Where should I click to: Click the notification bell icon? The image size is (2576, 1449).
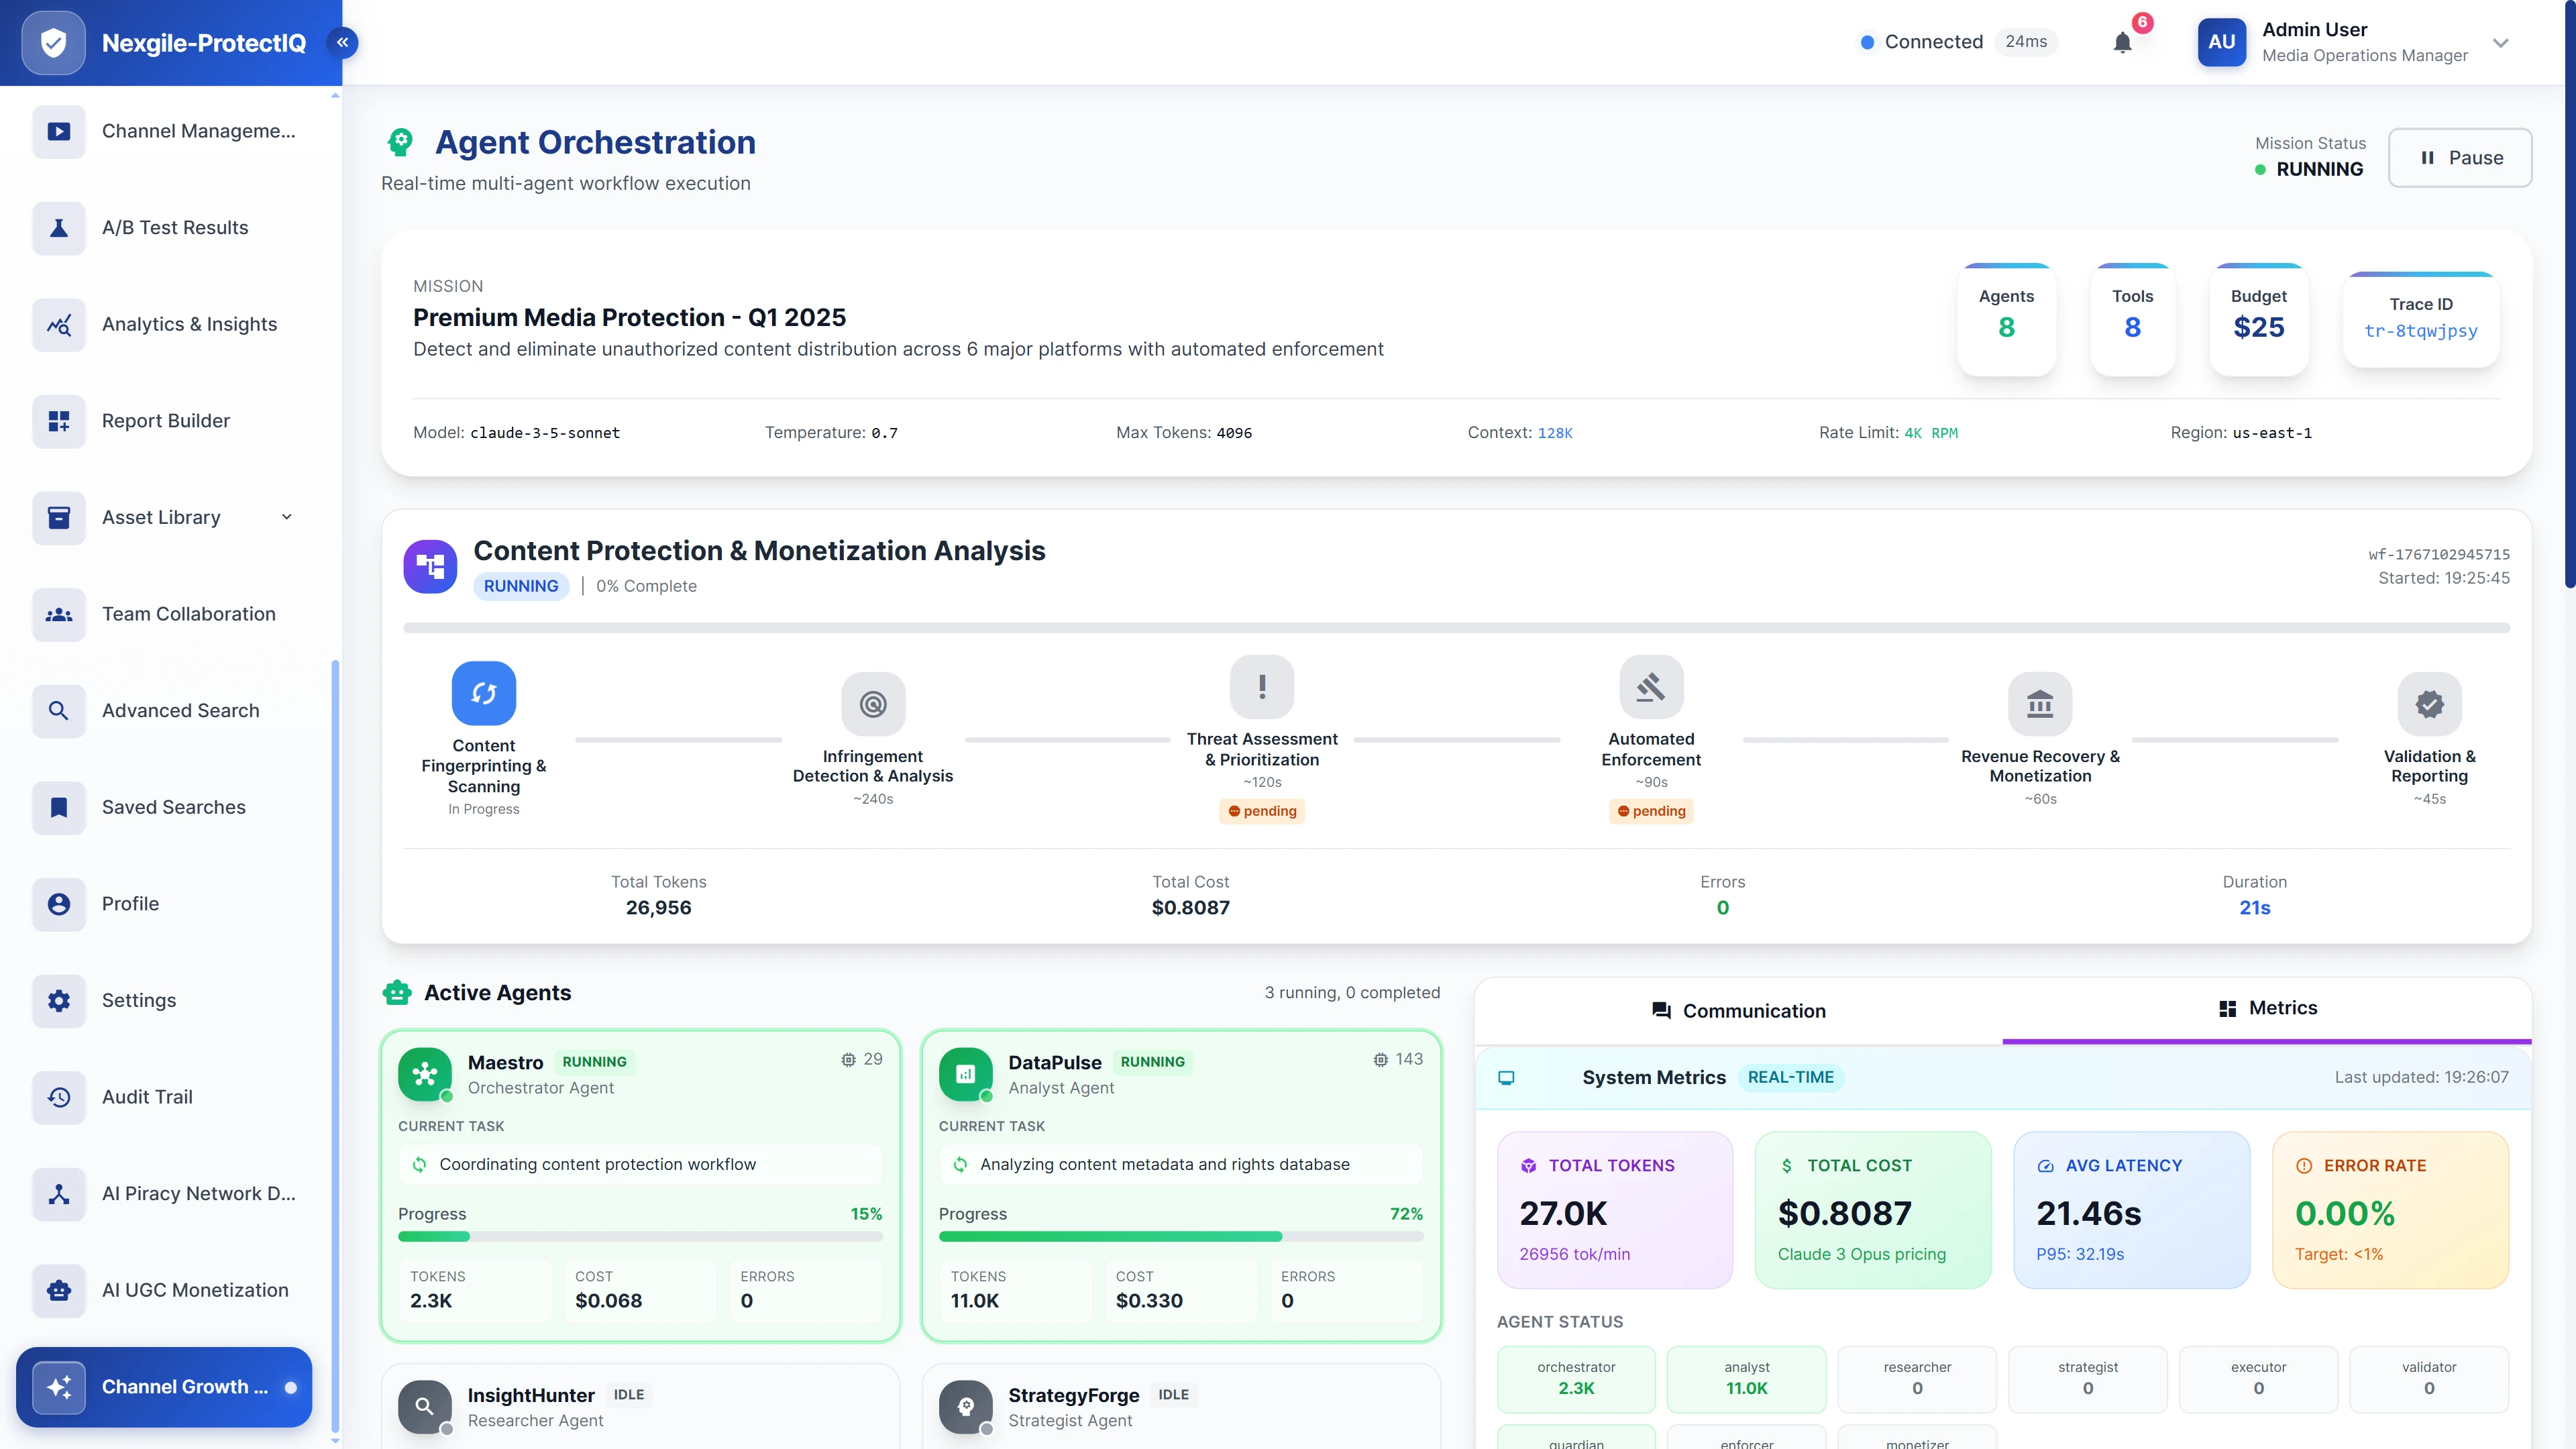2122,42
